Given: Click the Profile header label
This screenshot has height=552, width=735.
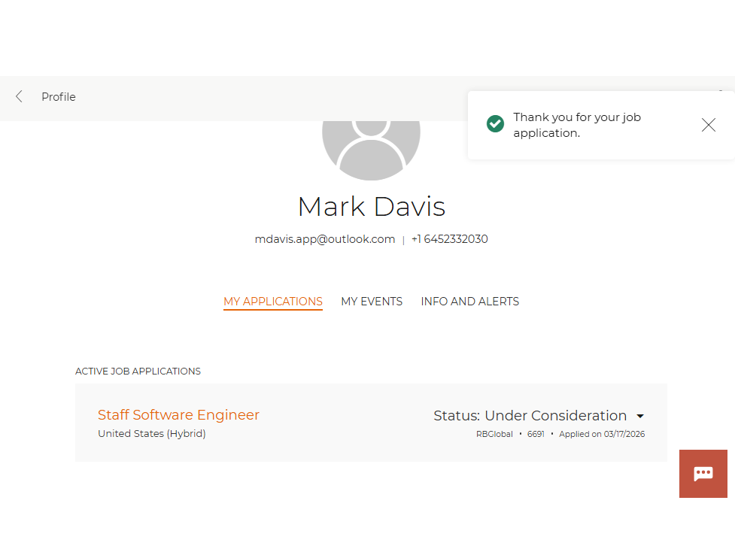Looking at the screenshot, I should click(59, 97).
